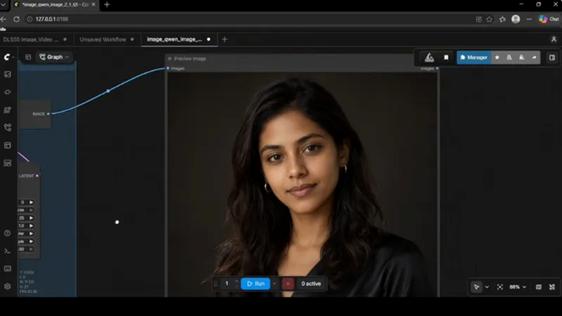Image resolution: width=562 pixels, height=316 pixels.
Task: Select the image_qwen_image workflow tab
Action: pyautogui.click(x=178, y=39)
